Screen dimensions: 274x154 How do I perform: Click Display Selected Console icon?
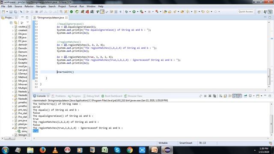click(x=250, y=96)
